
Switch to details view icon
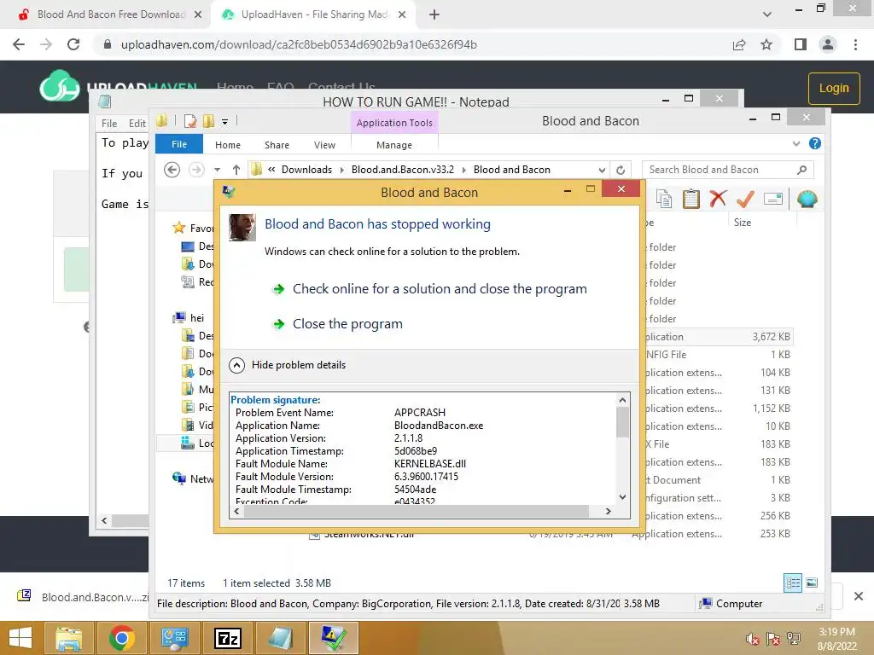point(793,583)
